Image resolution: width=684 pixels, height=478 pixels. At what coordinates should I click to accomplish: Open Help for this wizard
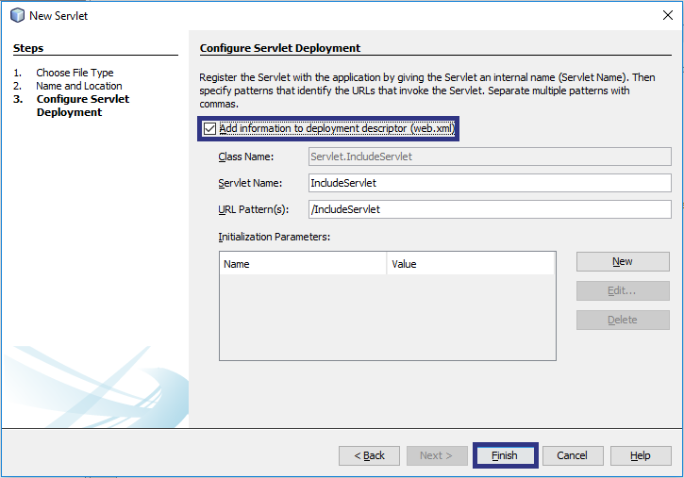640,455
